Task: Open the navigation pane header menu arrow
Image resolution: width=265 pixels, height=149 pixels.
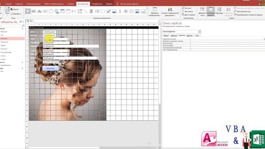Action: [x=21, y=22]
